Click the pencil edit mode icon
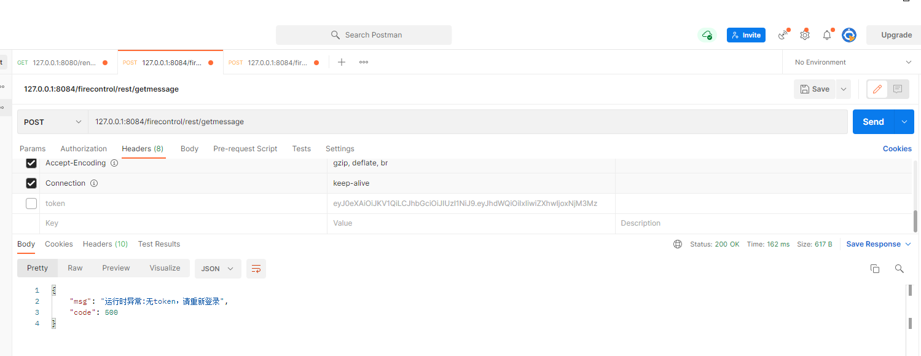The height and width of the screenshot is (356, 921). pos(877,89)
